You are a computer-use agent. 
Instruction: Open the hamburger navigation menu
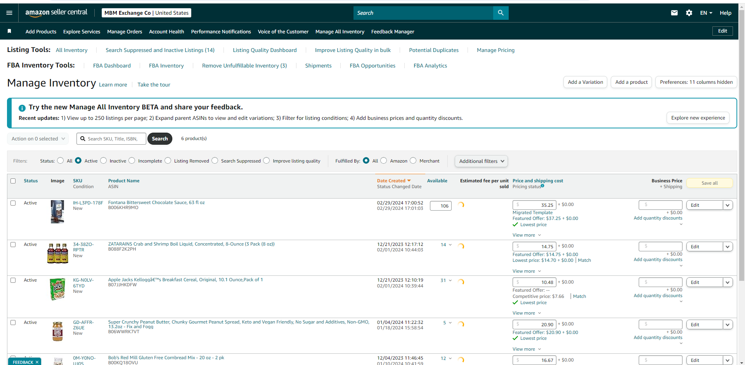coord(9,13)
